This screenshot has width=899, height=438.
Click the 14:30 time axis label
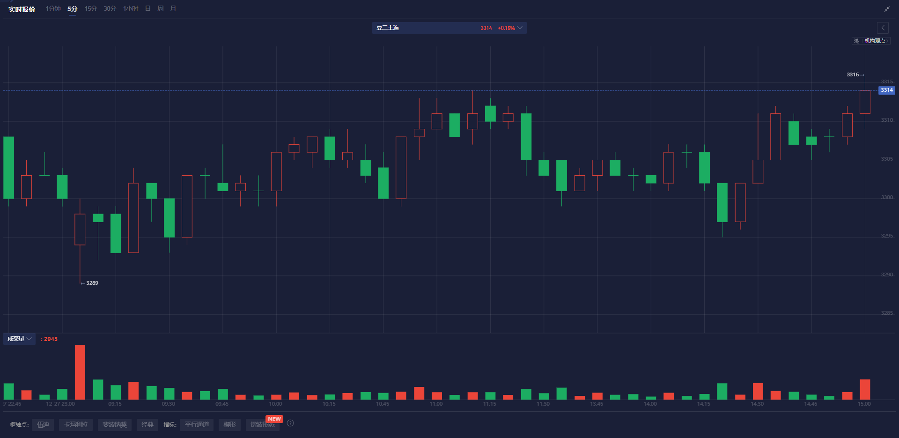pos(757,404)
